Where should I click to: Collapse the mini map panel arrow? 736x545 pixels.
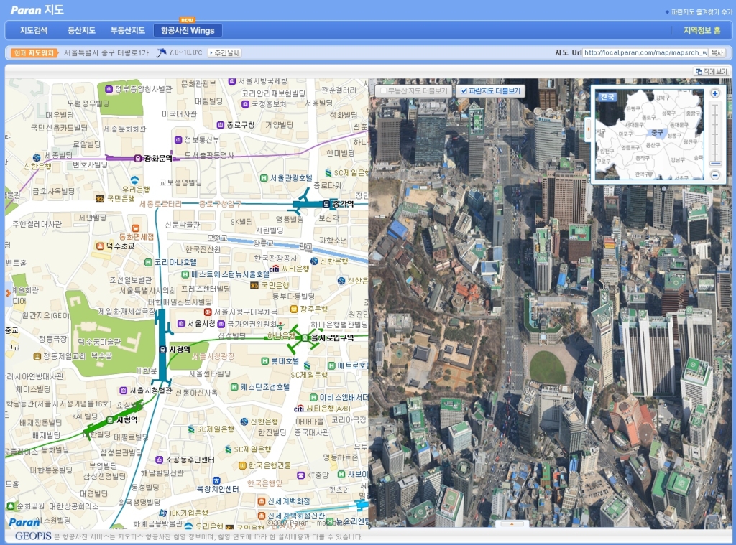point(588,129)
